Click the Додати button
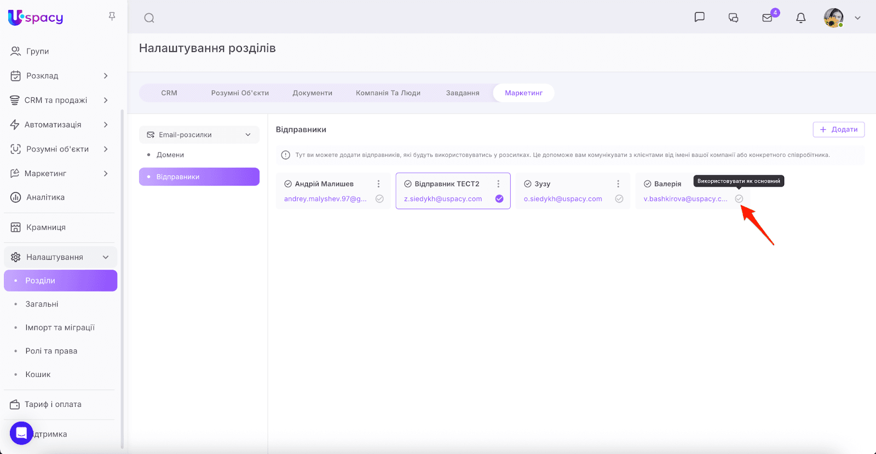 click(838, 130)
